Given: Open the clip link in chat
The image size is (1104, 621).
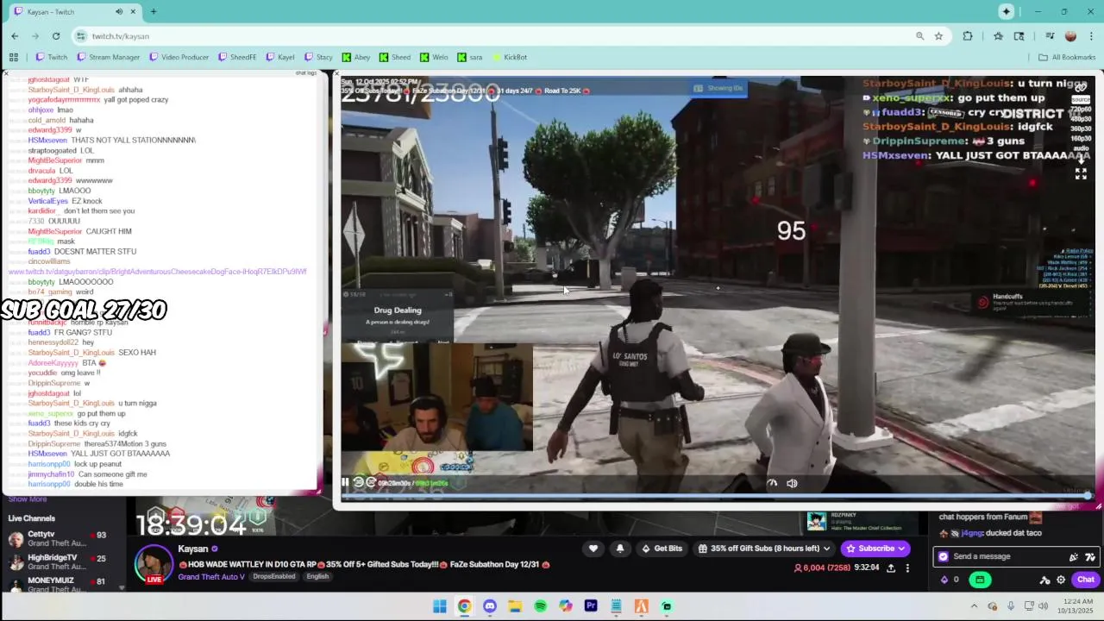Looking at the screenshot, I should [157, 272].
